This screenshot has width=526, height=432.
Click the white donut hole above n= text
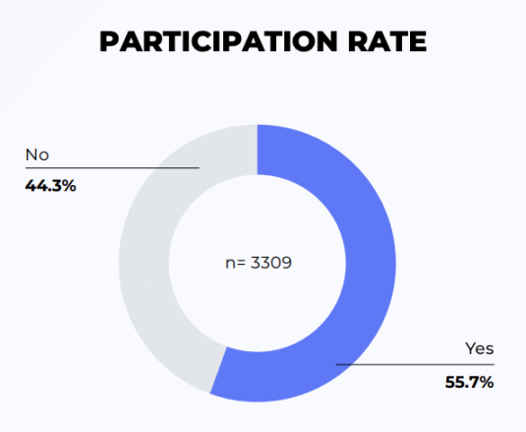258,215
